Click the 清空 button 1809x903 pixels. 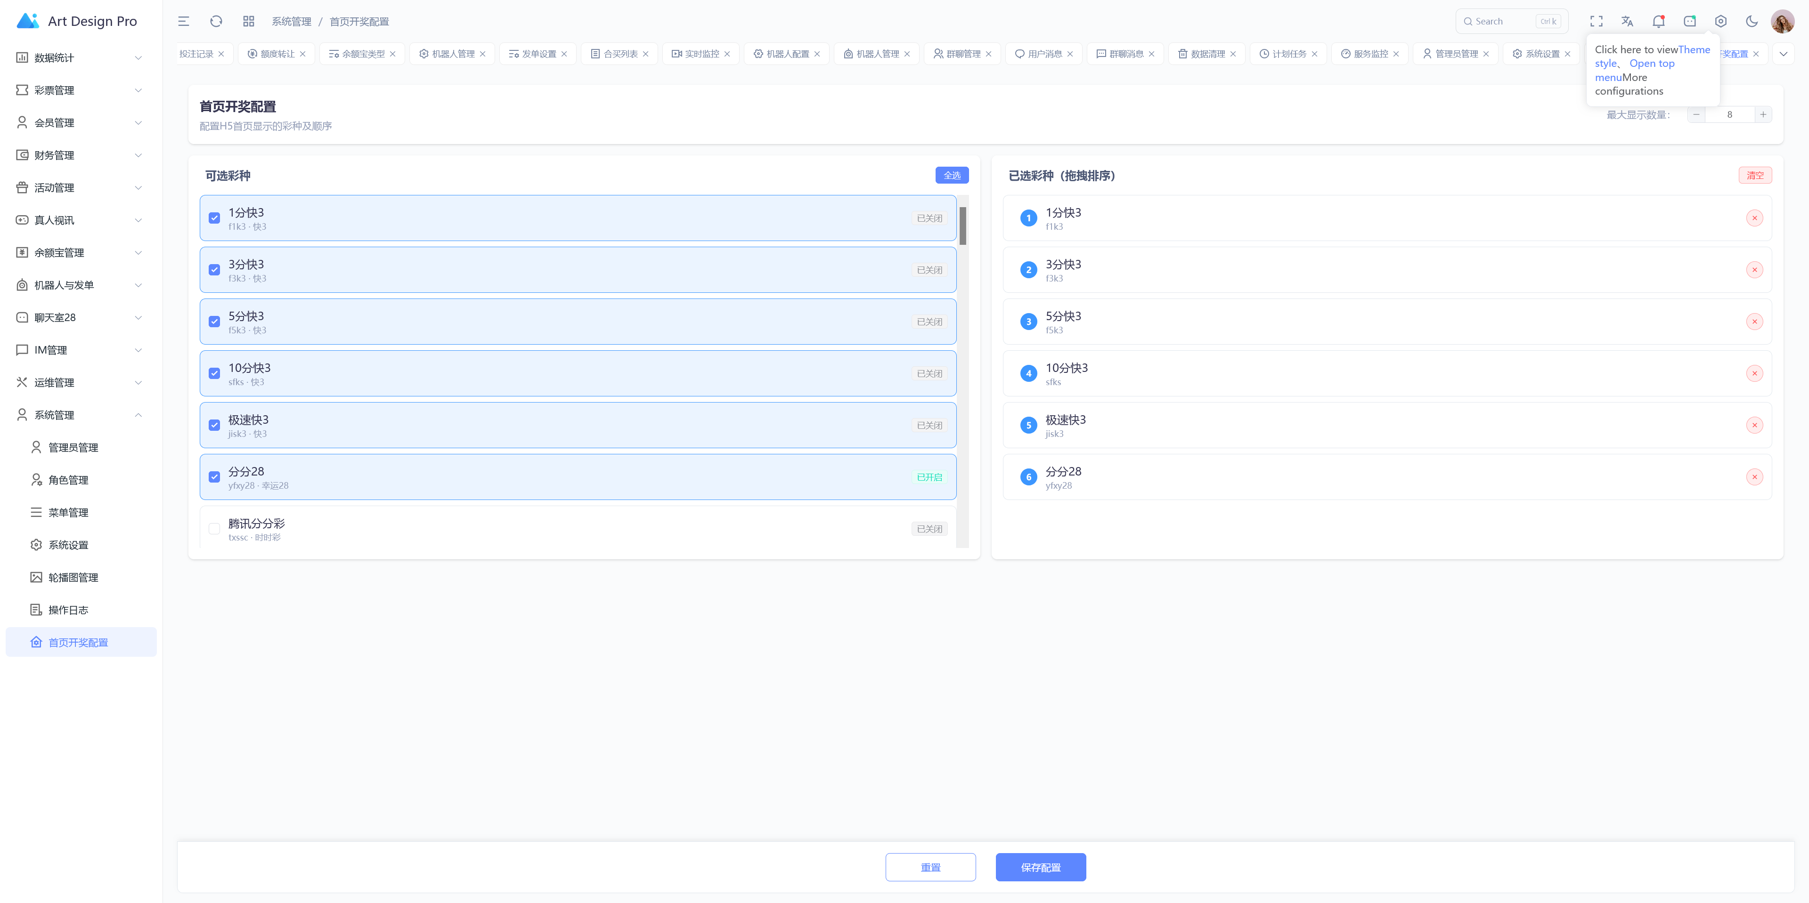pyautogui.click(x=1755, y=176)
